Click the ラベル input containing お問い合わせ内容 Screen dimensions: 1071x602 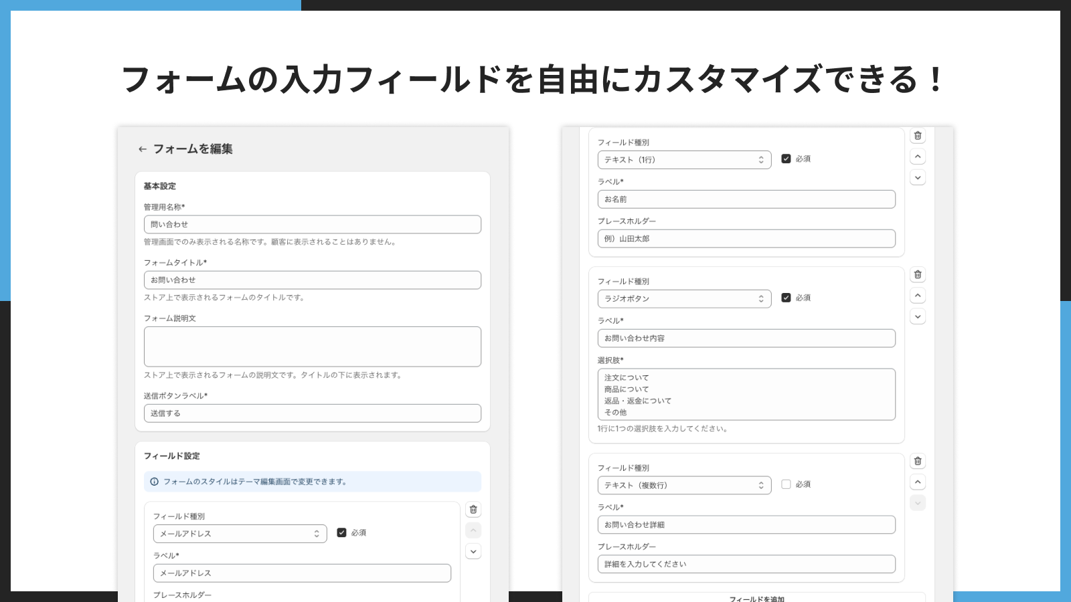pyautogui.click(x=746, y=338)
